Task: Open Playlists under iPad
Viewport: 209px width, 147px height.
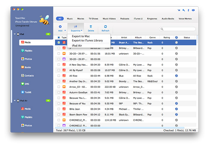Action: click(27, 51)
